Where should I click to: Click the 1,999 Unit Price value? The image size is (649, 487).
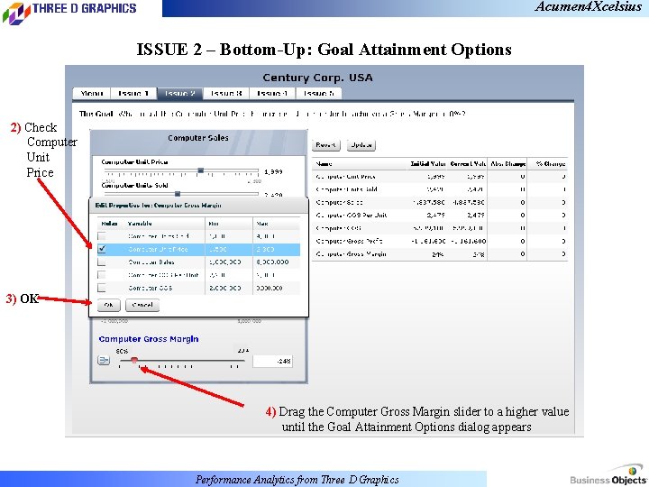pyautogui.click(x=273, y=172)
